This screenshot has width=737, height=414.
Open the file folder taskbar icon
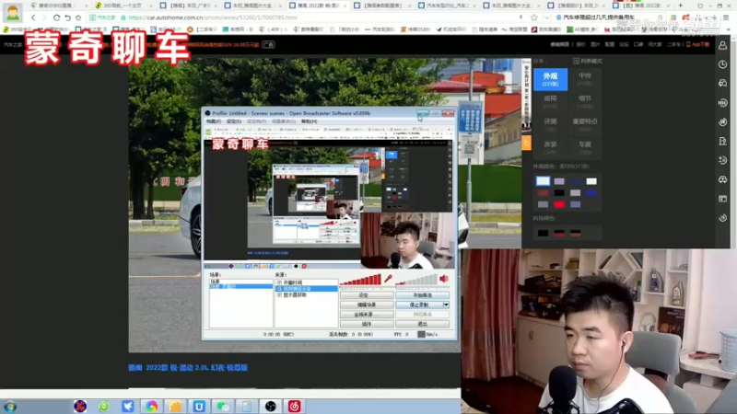[x=175, y=407]
